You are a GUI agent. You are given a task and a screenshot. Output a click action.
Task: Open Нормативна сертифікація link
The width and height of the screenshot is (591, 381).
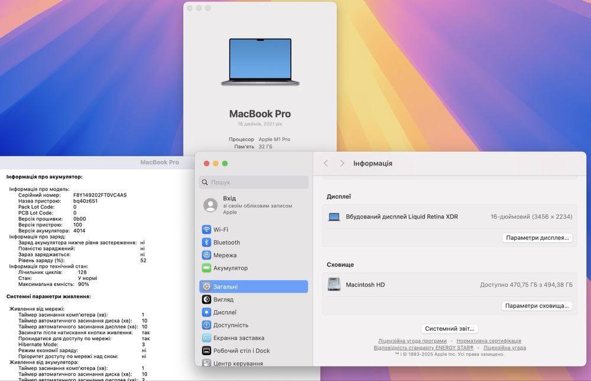(489, 341)
